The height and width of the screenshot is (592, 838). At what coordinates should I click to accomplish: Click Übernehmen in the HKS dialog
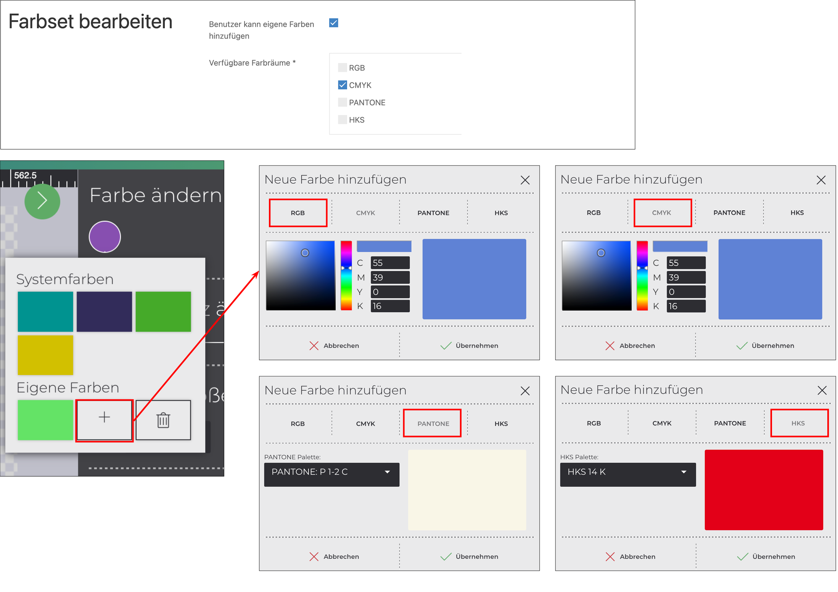773,556
